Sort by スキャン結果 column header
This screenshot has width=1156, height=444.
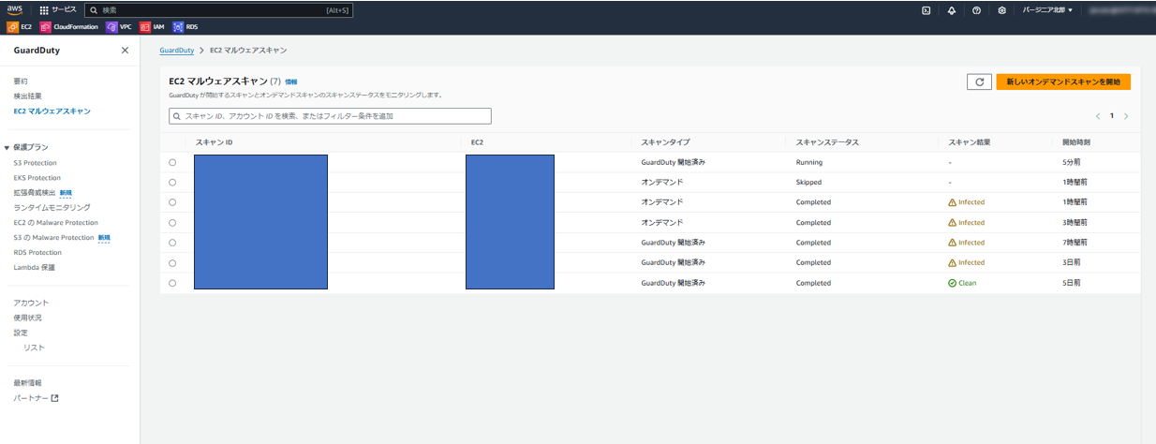[x=970, y=142]
